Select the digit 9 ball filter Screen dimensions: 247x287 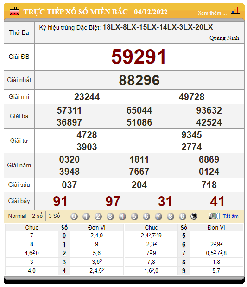[x=182, y=217]
